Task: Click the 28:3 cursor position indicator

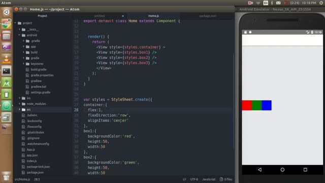Action: click(37, 179)
